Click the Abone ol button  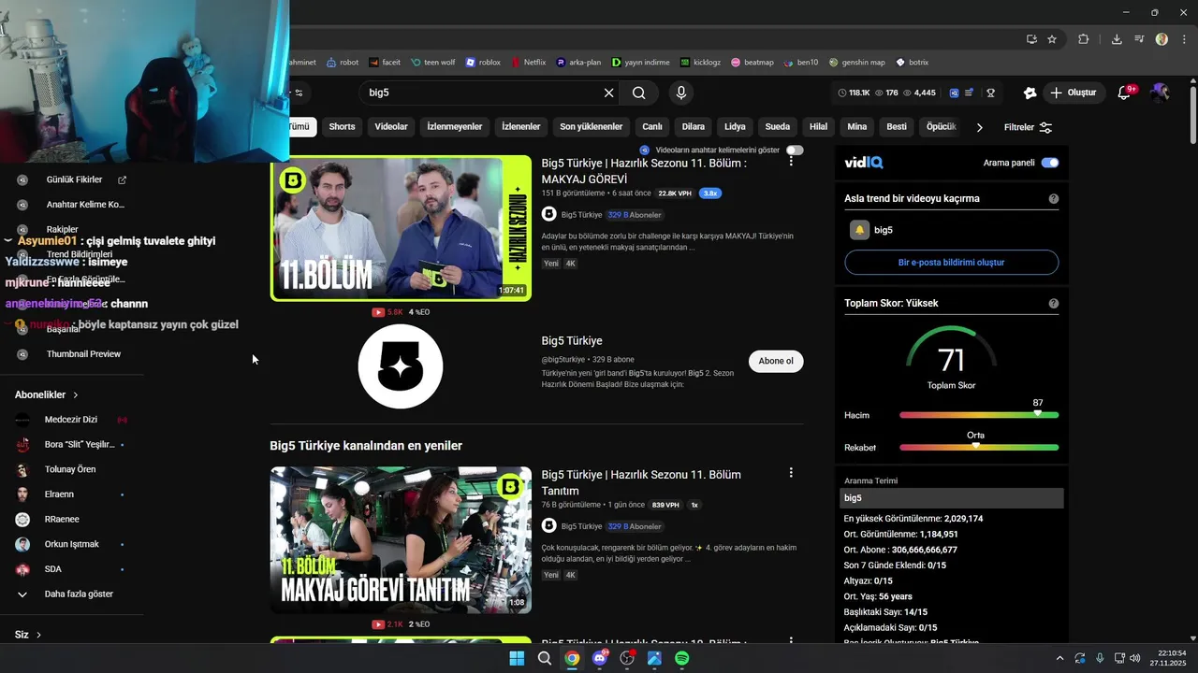[776, 361]
